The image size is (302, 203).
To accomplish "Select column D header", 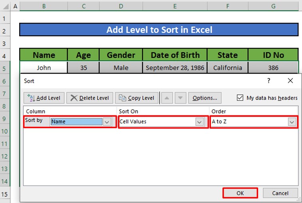I will pos(121,6).
